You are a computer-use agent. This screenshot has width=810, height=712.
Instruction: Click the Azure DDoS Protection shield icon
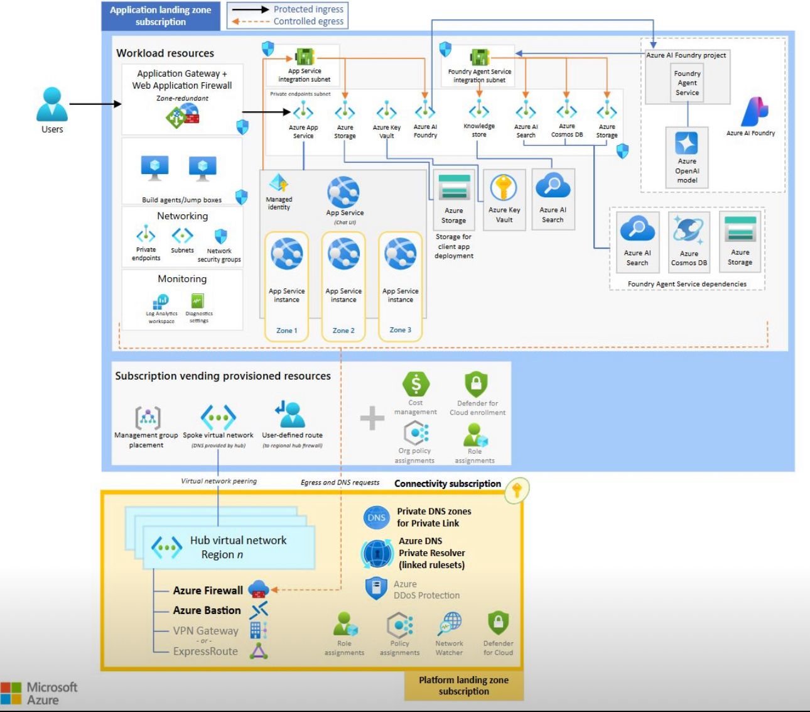(x=375, y=589)
